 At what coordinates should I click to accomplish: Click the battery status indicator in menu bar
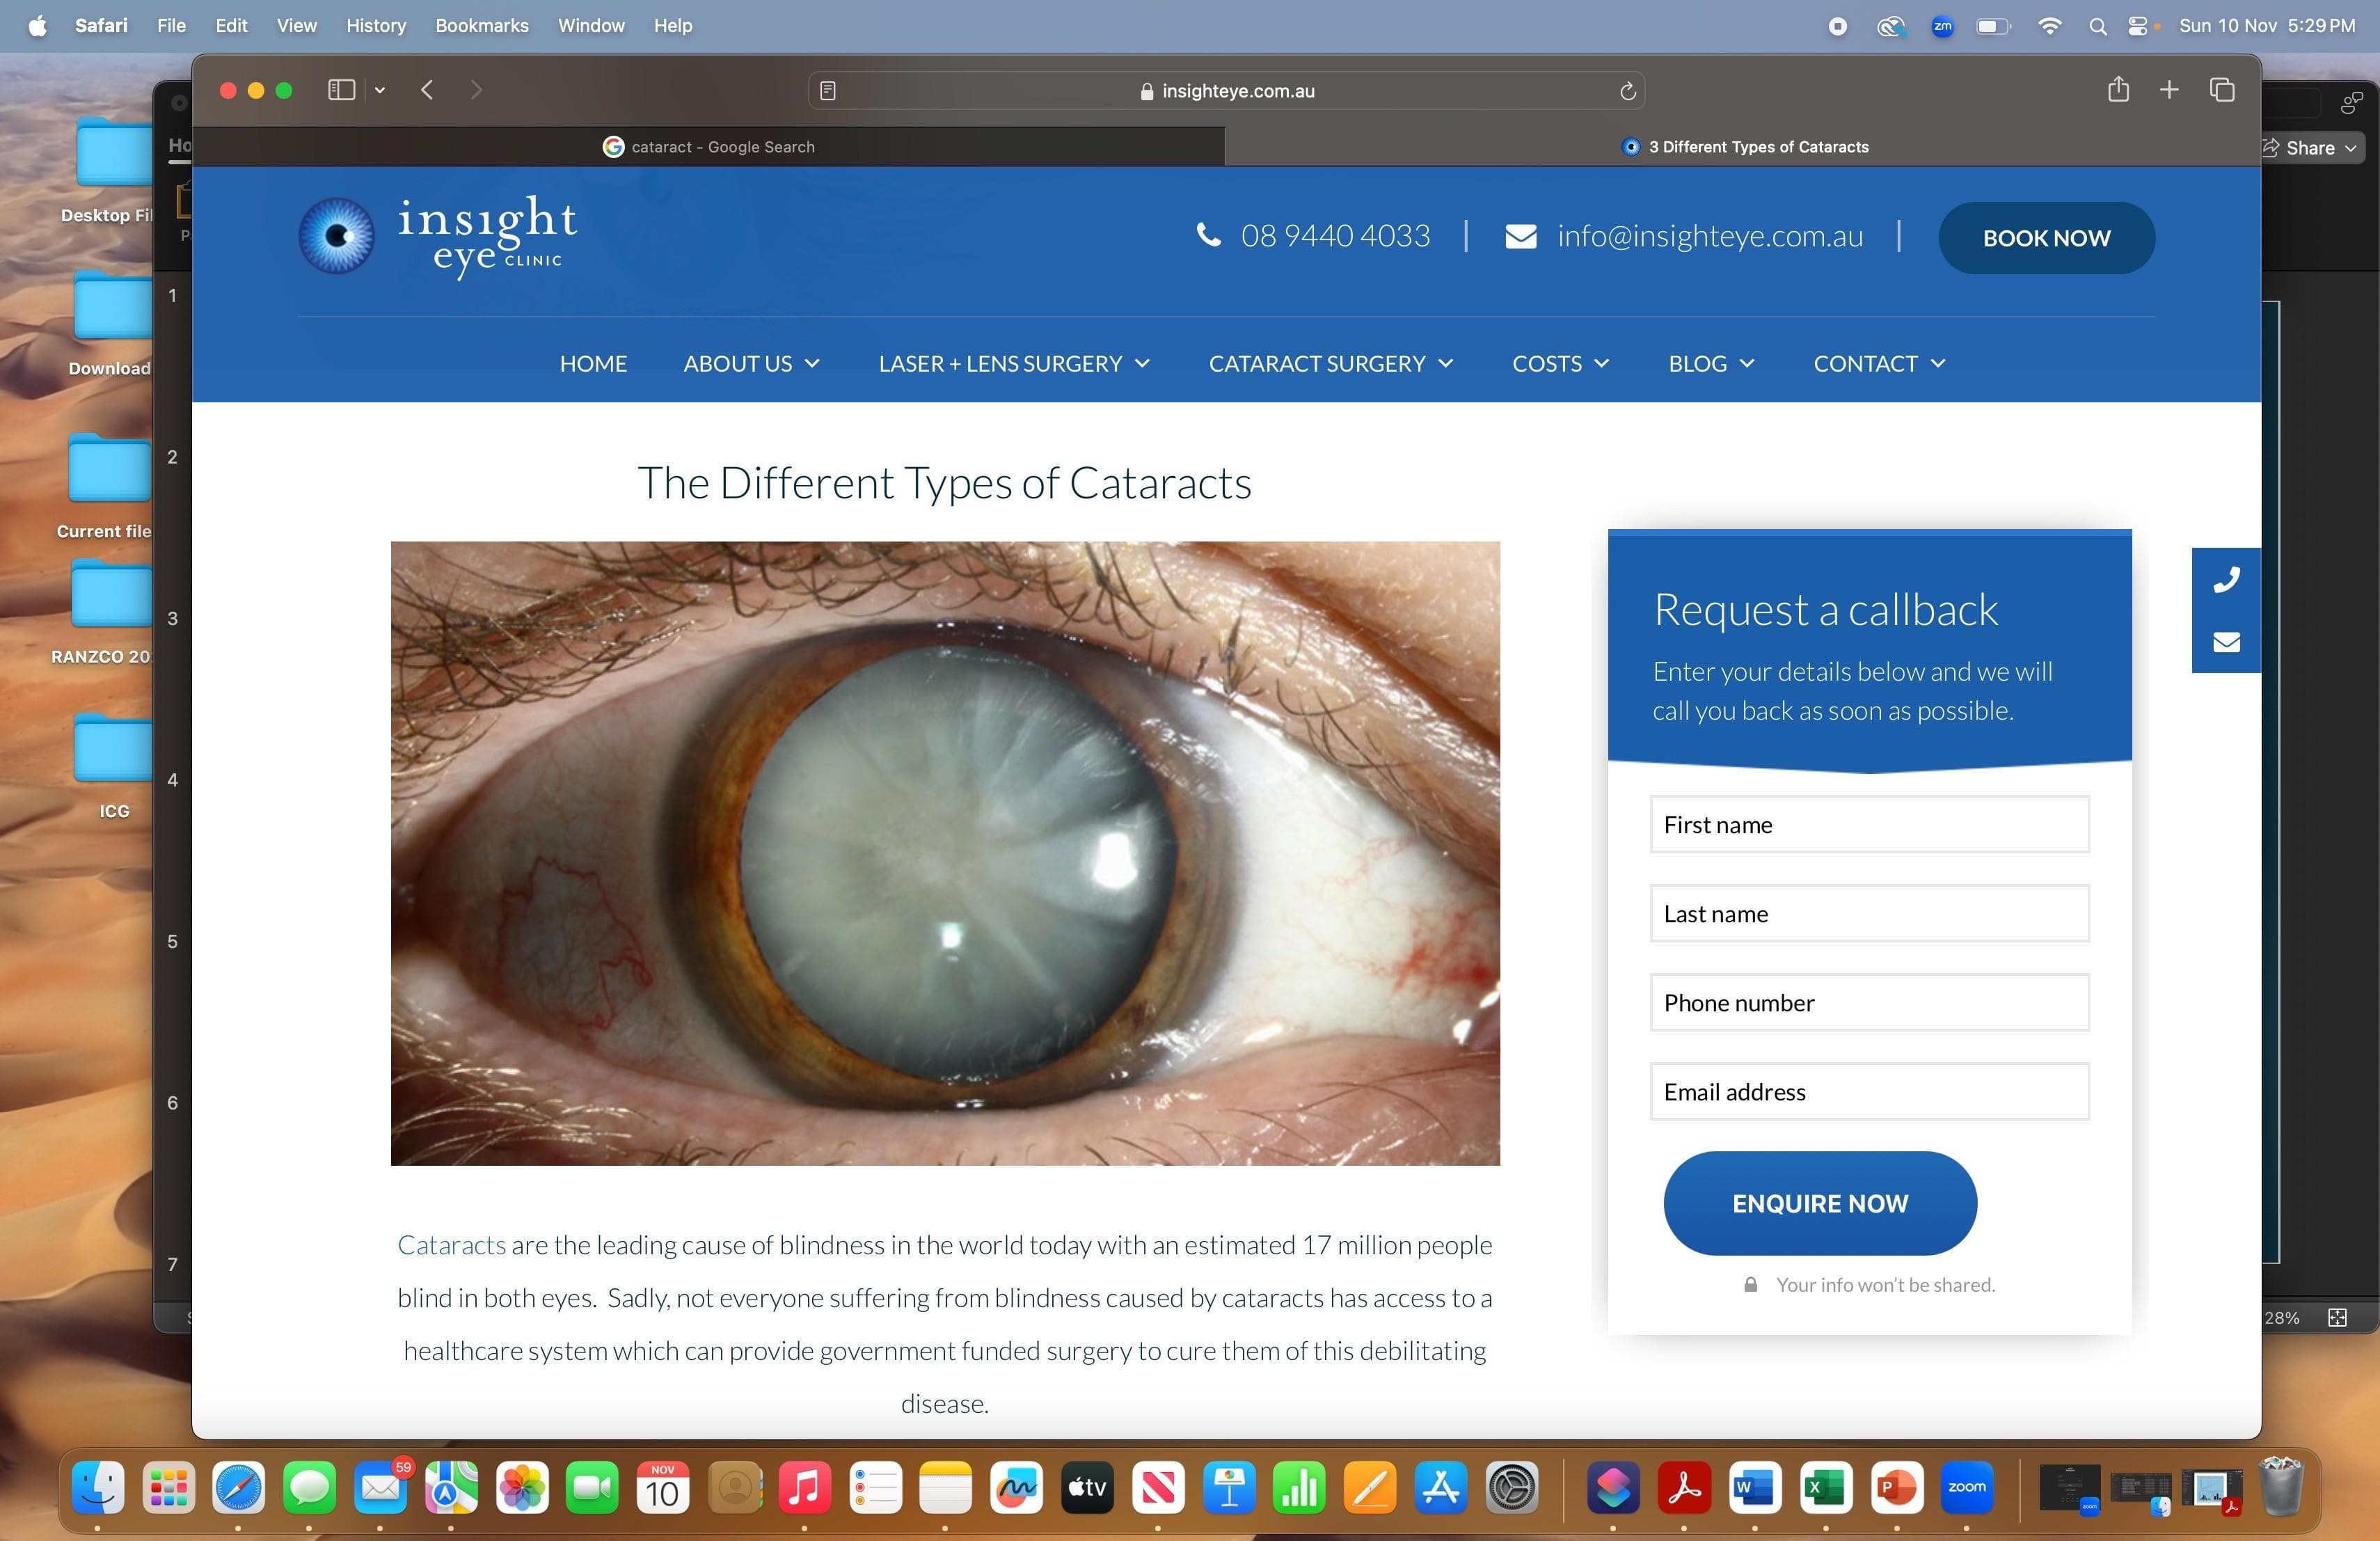click(x=1992, y=26)
